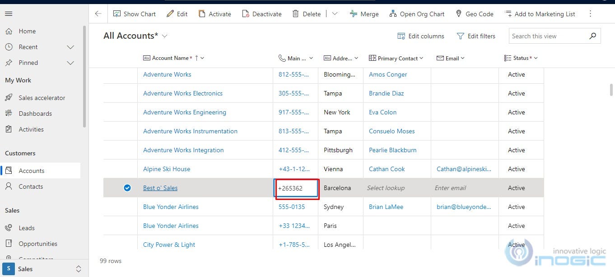The height and width of the screenshot is (277, 615).
Task: Open Best o' Sales account link
Action: pyautogui.click(x=160, y=188)
